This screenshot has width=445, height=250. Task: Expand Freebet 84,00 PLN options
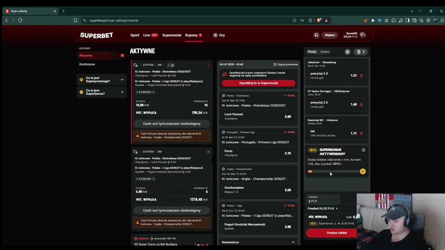pos(322,208)
